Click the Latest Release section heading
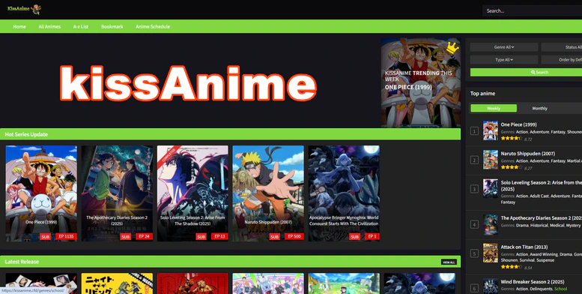Viewport: 582px width, 294px height. (22, 262)
